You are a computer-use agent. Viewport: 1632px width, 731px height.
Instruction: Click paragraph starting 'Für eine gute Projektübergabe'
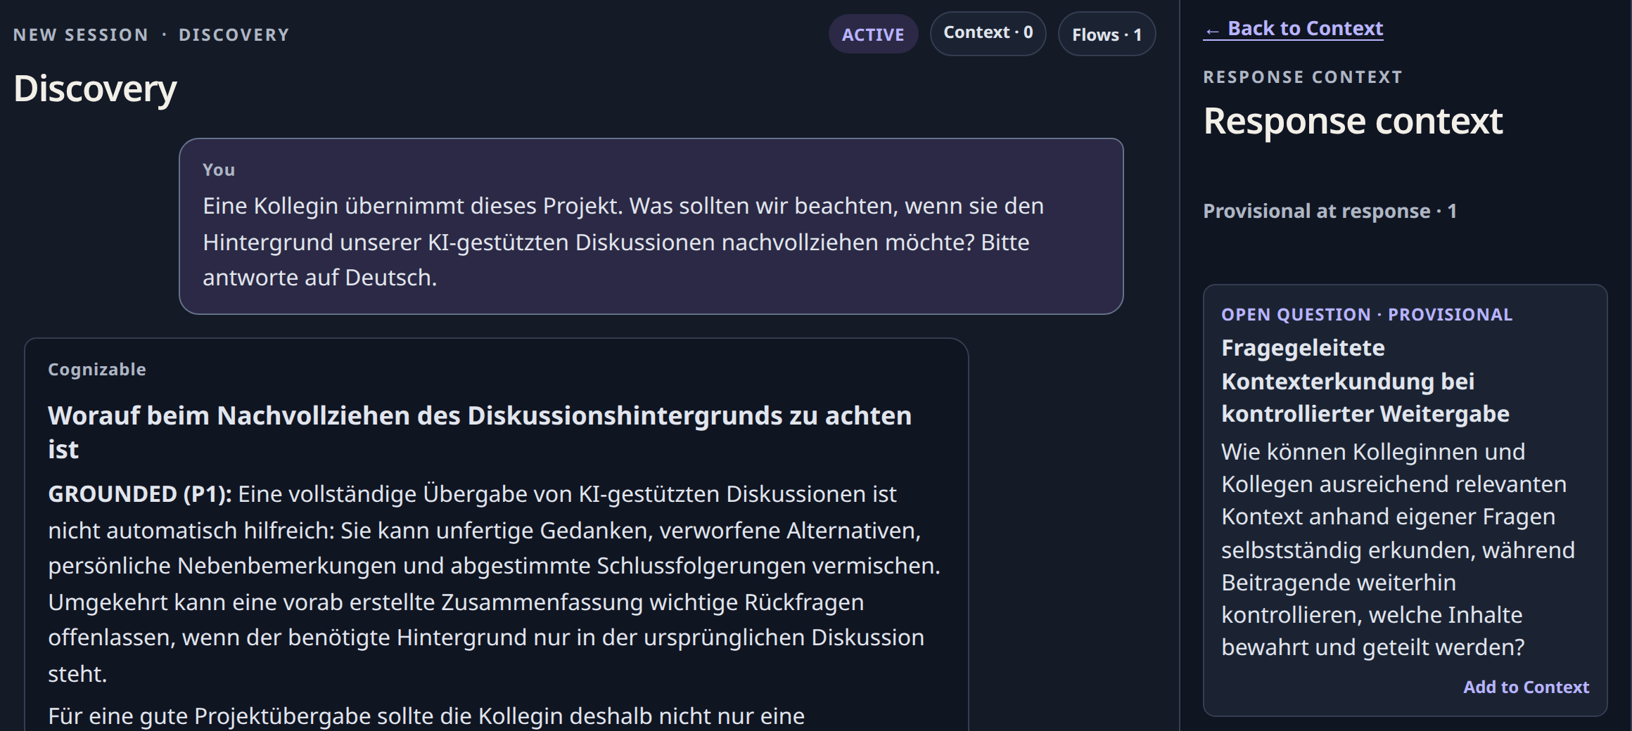pyautogui.click(x=426, y=716)
